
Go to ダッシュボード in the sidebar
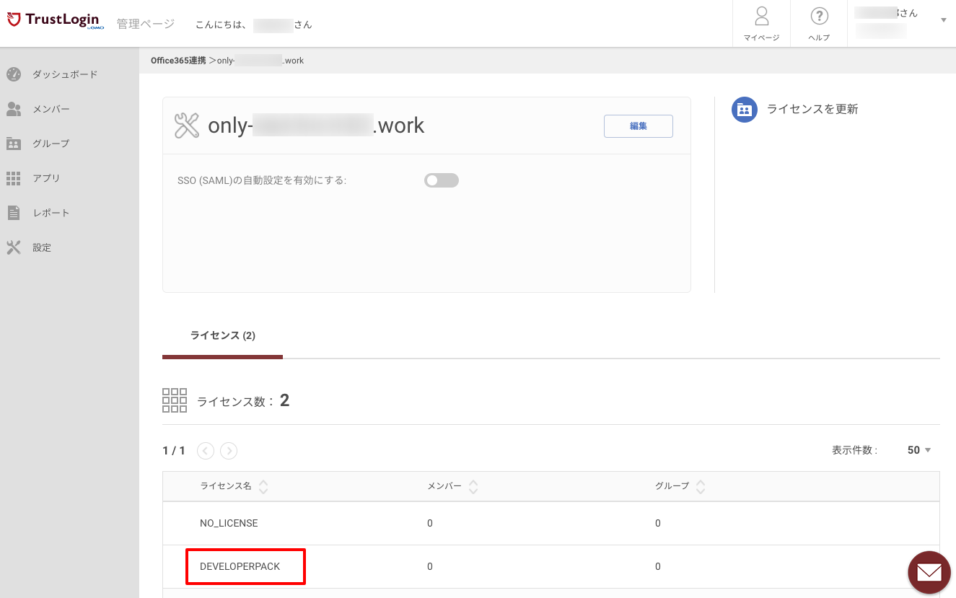[65, 74]
